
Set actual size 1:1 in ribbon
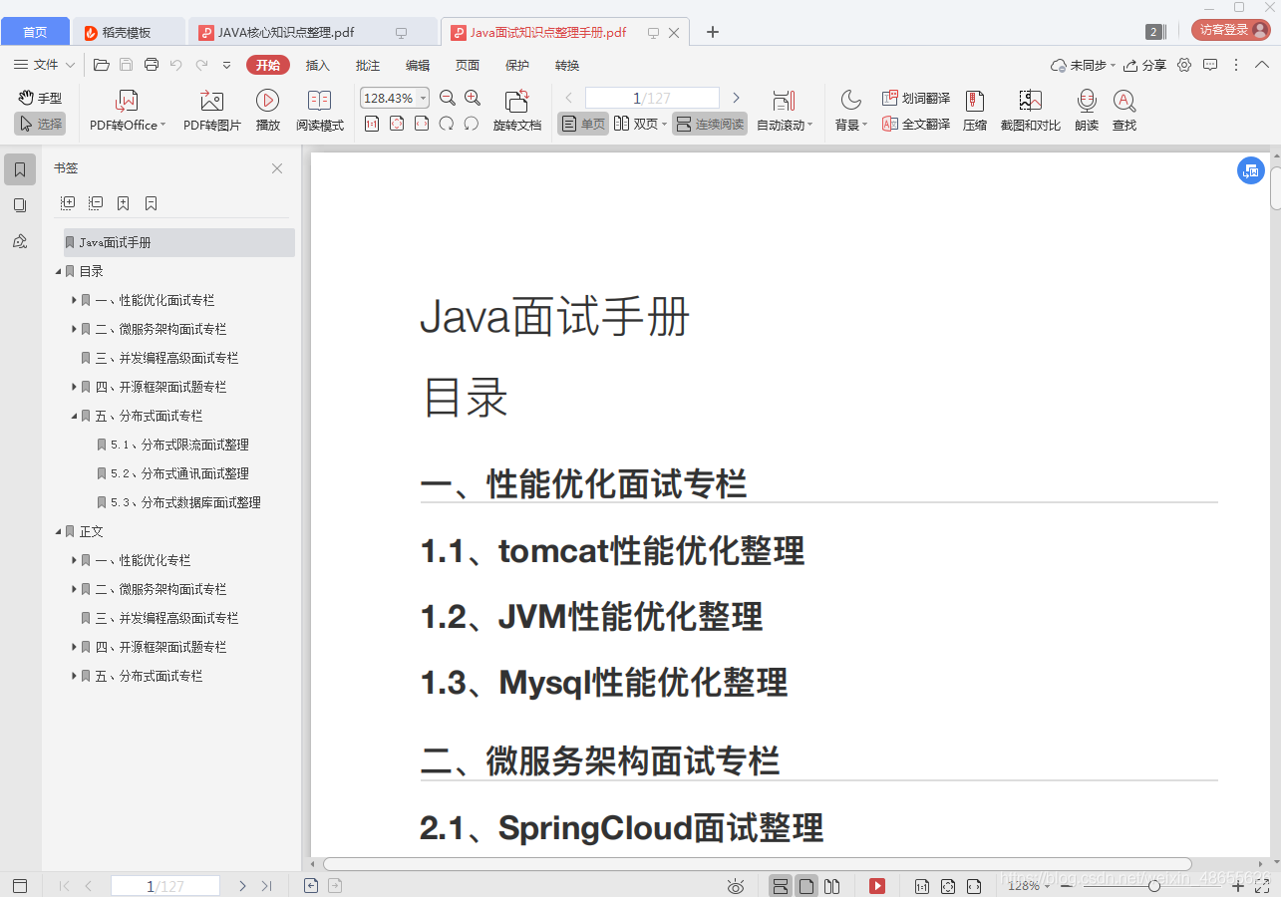pyautogui.click(x=372, y=124)
